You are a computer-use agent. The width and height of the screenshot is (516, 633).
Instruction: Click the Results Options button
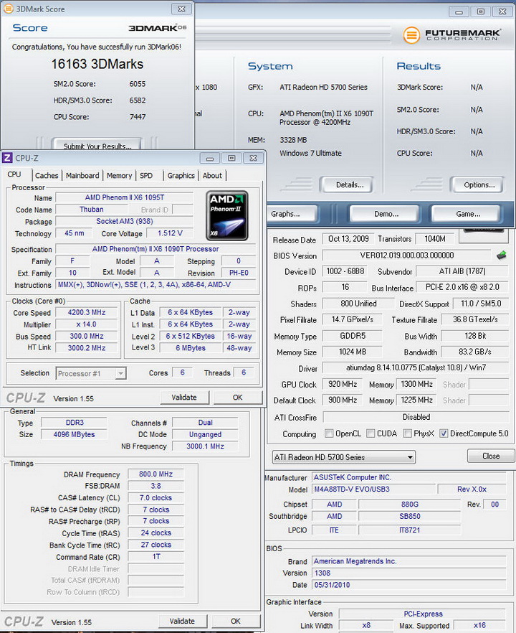[477, 185]
